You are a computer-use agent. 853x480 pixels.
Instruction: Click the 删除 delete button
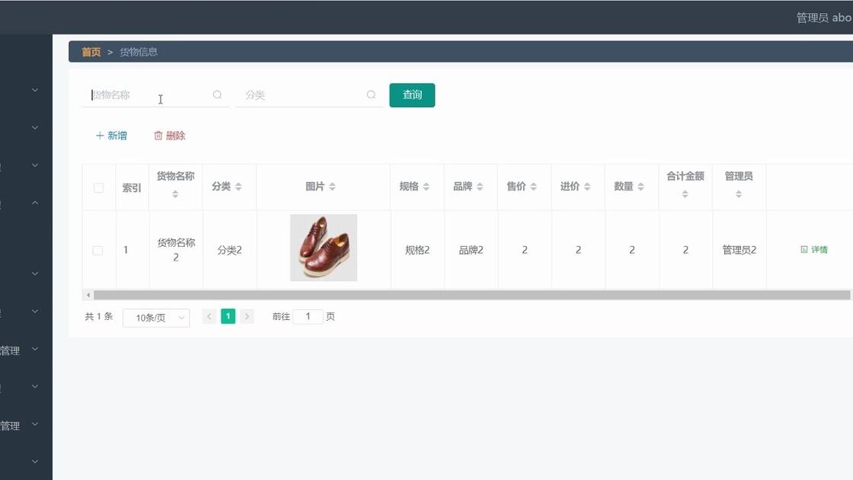click(170, 136)
